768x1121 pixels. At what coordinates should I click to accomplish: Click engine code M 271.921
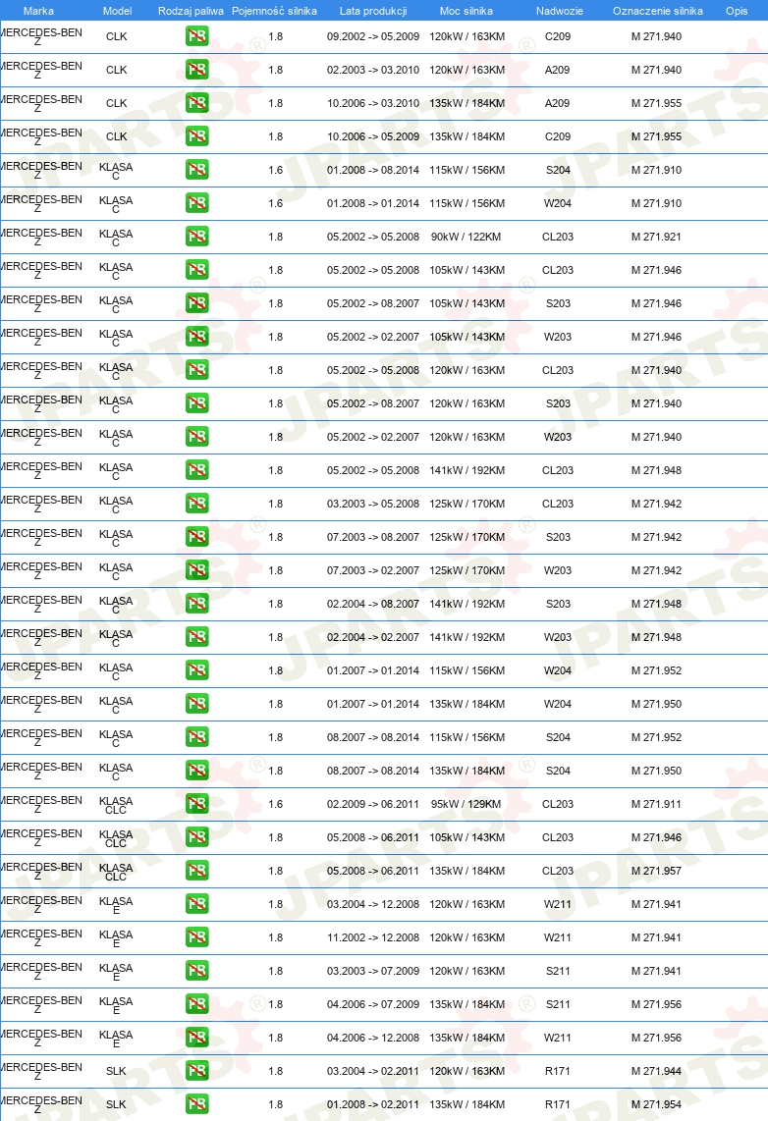point(656,237)
